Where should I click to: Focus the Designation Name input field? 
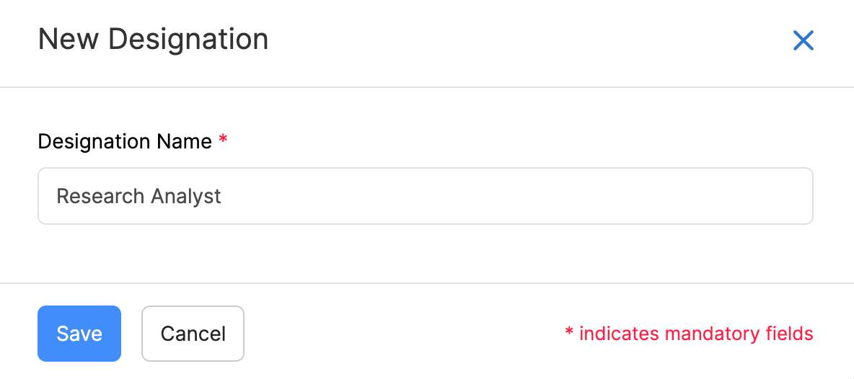coord(425,196)
